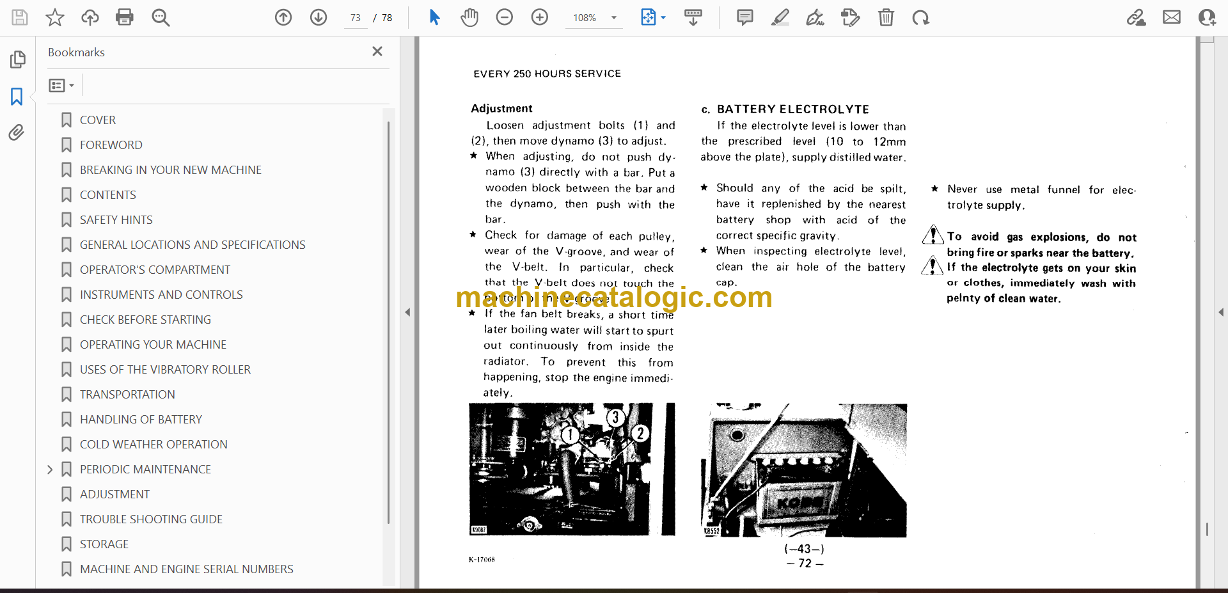Send the file by email
This screenshot has width=1228, height=593.
(x=1172, y=17)
